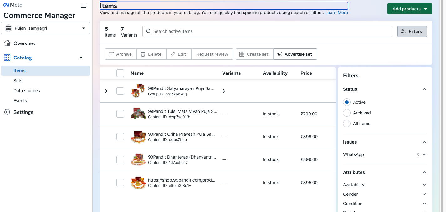Click the Catalog grid icon
446x212 pixels.
(x=7, y=58)
